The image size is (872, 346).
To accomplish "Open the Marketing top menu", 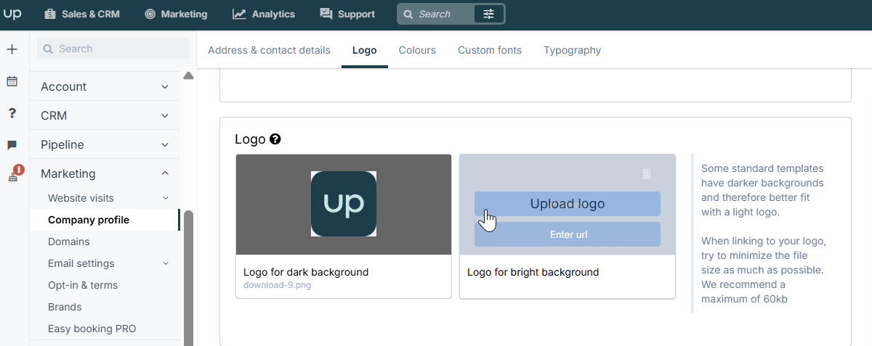I will click(x=176, y=14).
